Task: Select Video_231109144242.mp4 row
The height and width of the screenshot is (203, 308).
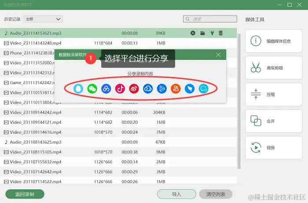Action: coord(118,112)
